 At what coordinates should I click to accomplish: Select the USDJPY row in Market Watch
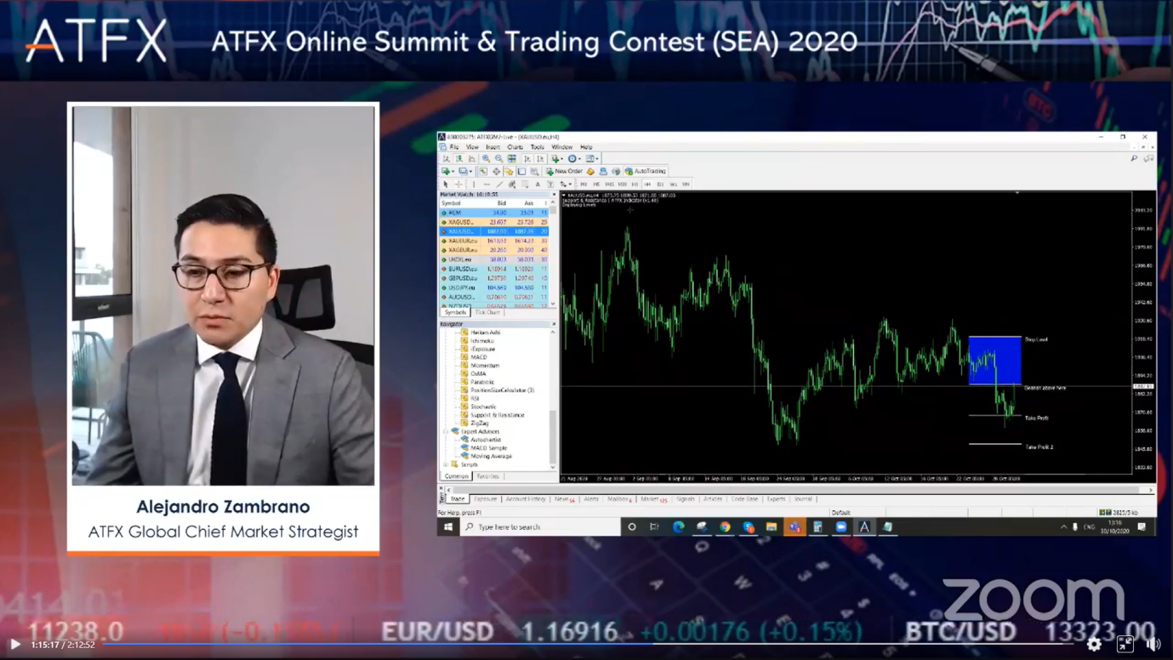pyautogui.click(x=494, y=287)
